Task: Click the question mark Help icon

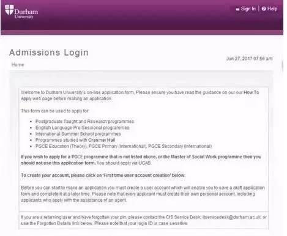Action: click(264, 9)
